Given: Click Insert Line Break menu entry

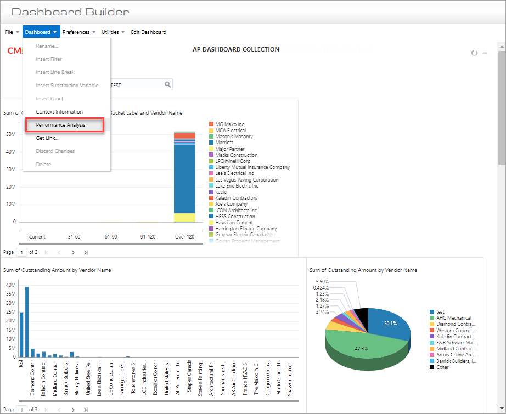Looking at the screenshot, I should [55, 72].
